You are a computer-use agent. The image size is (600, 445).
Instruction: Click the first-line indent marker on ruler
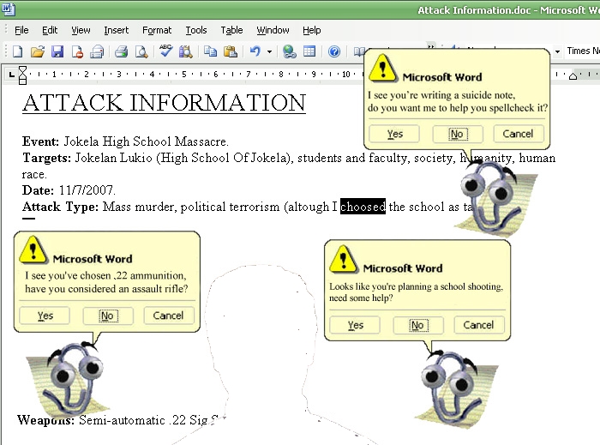tap(23, 72)
